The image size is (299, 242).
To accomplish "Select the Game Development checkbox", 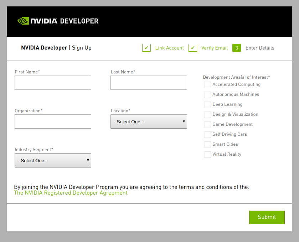I will pos(208,124).
